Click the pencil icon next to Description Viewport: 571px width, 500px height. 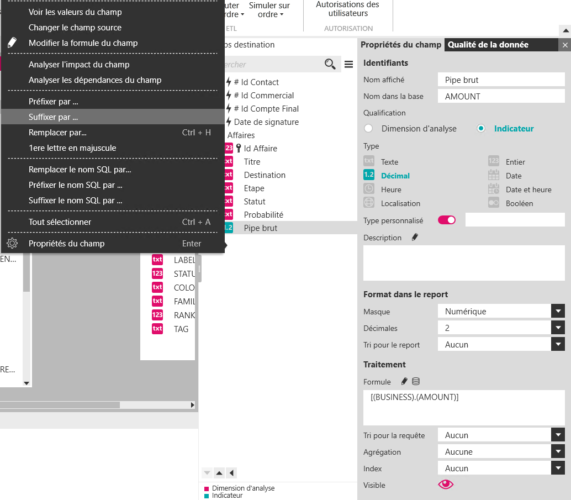tap(415, 238)
